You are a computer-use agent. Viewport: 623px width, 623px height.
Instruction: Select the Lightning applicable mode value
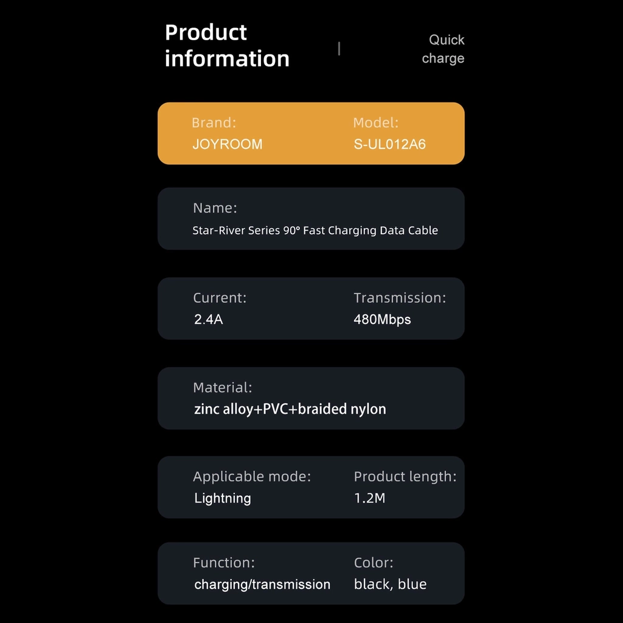tap(223, 498)
